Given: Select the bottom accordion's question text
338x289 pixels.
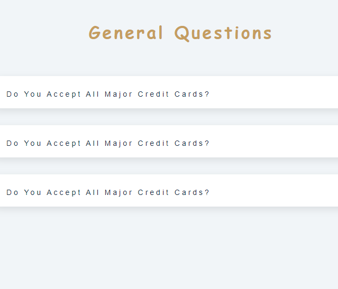Looking at the screenshot, I should point(108,192).
